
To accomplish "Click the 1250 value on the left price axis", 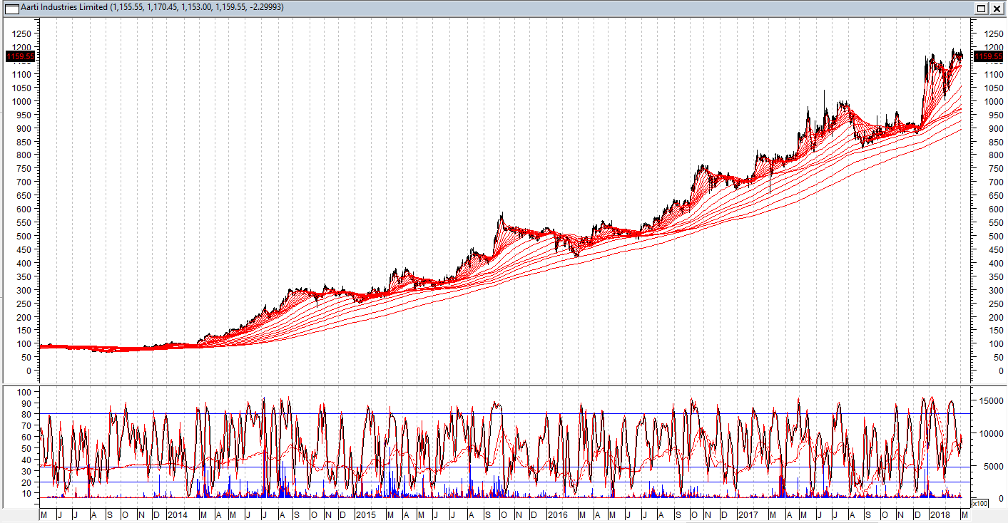I will (21, 33).
